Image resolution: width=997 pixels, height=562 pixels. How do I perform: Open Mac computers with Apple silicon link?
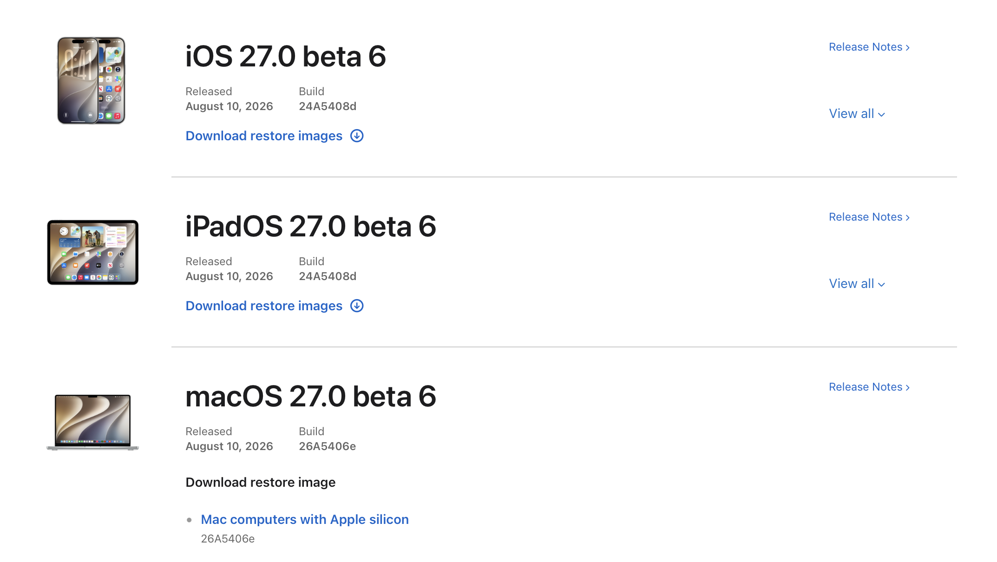305,519
